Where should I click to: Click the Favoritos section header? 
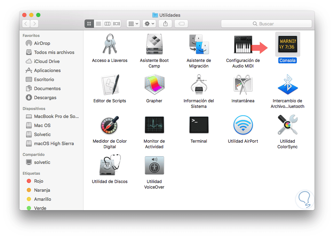(x=31, y=35)
